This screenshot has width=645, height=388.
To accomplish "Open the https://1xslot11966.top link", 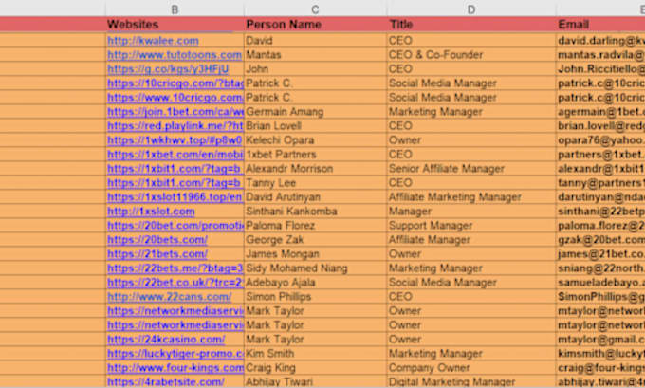I will point(175,196).
